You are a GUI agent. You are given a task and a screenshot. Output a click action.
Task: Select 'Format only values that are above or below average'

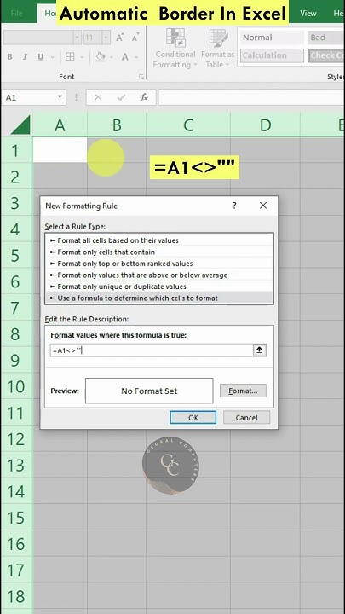click(159, 275)
